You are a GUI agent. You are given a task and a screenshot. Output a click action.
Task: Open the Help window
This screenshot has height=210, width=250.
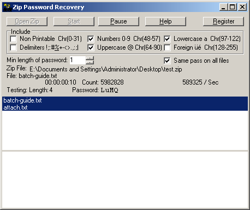165,21
